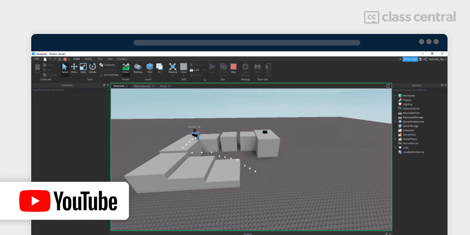This screenshot has height=235, width=470.
Task: Click the Share icon beside the username
Action: point(425,59)
